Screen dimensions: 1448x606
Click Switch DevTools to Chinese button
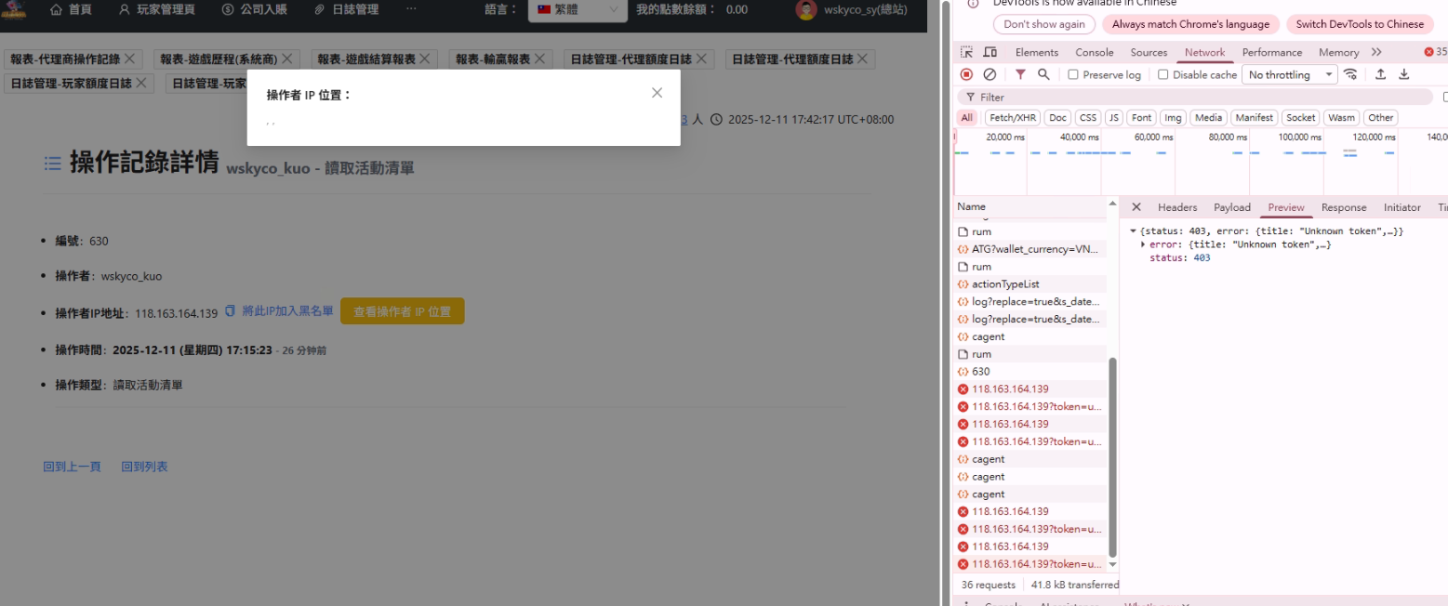click(x=1359, y=24)
